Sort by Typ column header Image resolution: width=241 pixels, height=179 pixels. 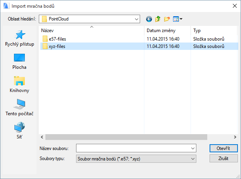pyautogui.click(x=214, y=31)
